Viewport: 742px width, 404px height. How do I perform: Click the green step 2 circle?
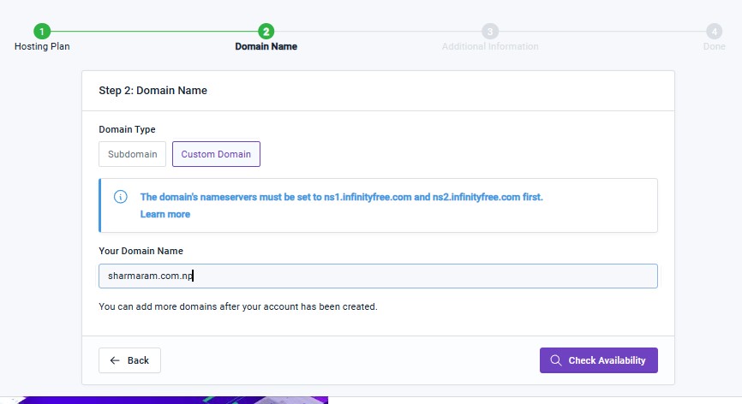pos(266,32)
